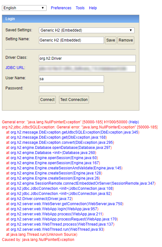Click the Driver Class input field
The width and height of the screenshot is (162, 247).
tap(87, 58)
